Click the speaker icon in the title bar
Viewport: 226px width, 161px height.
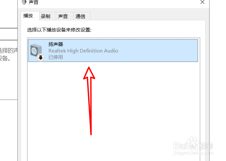coord(24,2)
